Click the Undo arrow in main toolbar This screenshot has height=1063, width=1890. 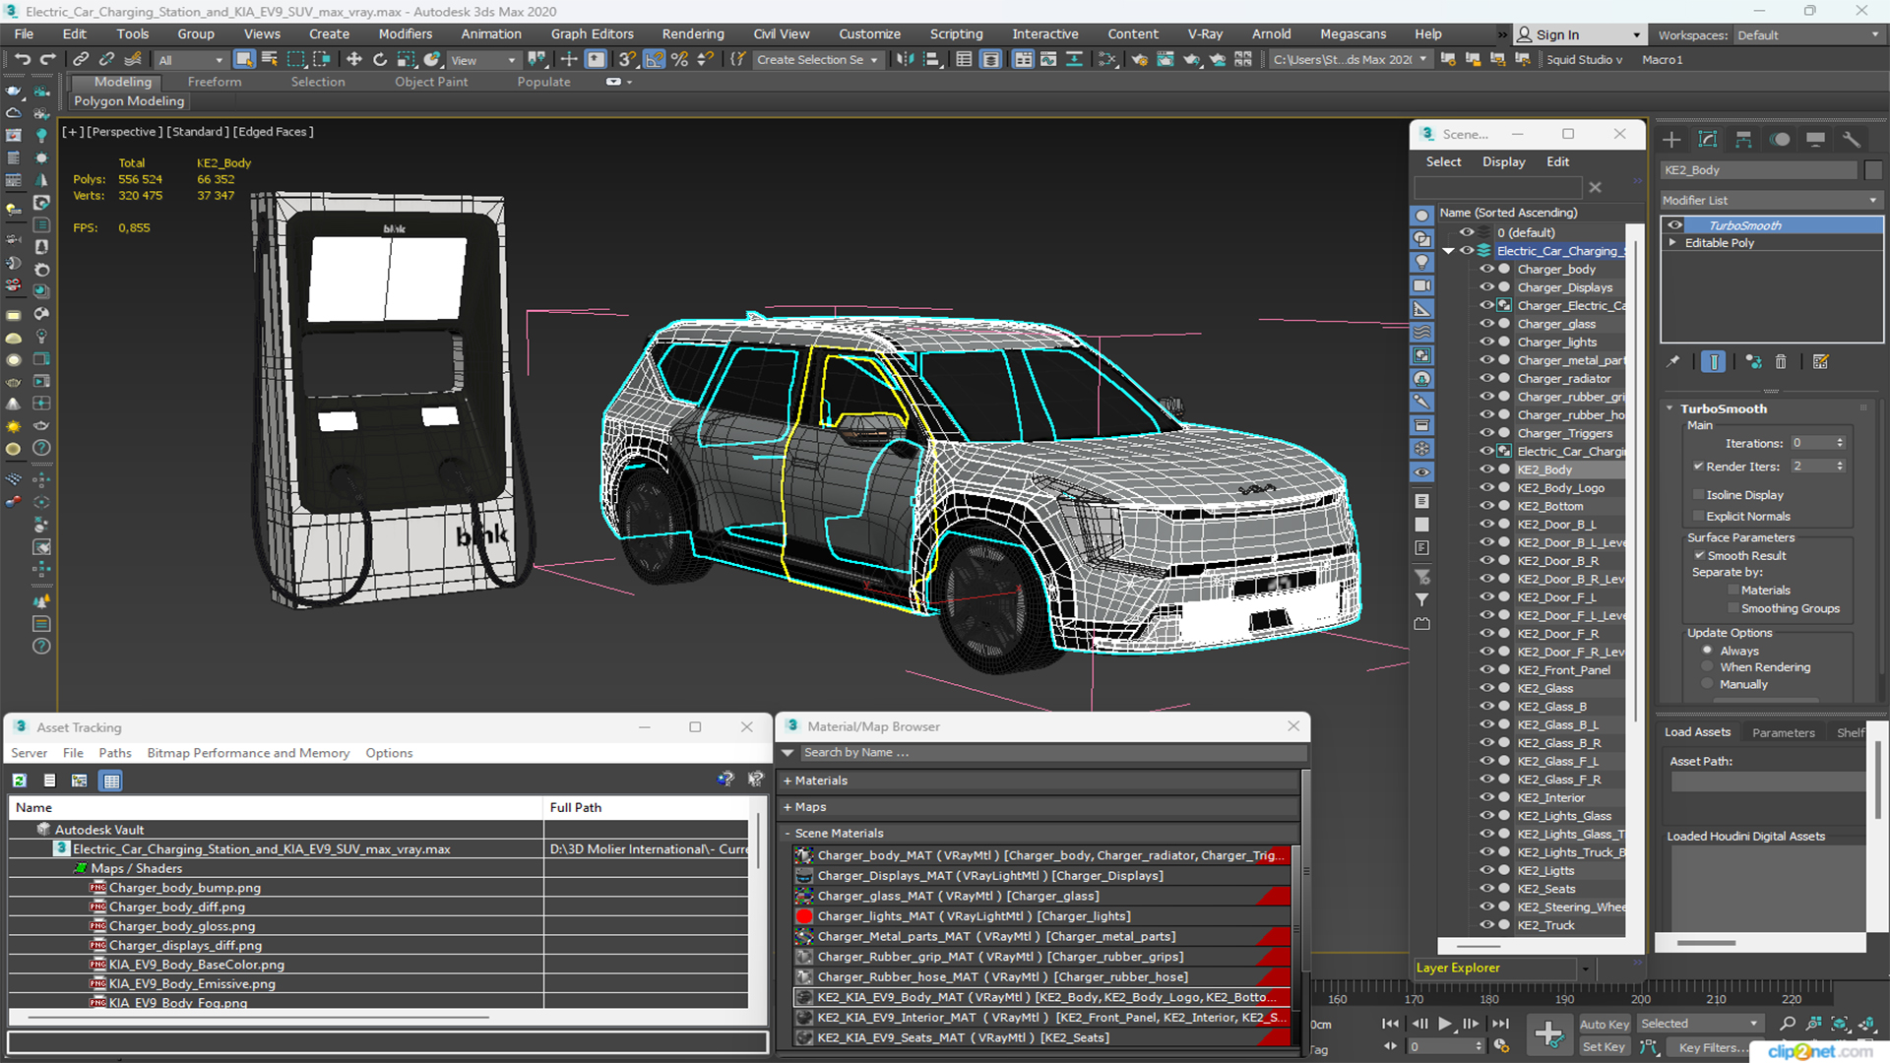click(22, 60)
